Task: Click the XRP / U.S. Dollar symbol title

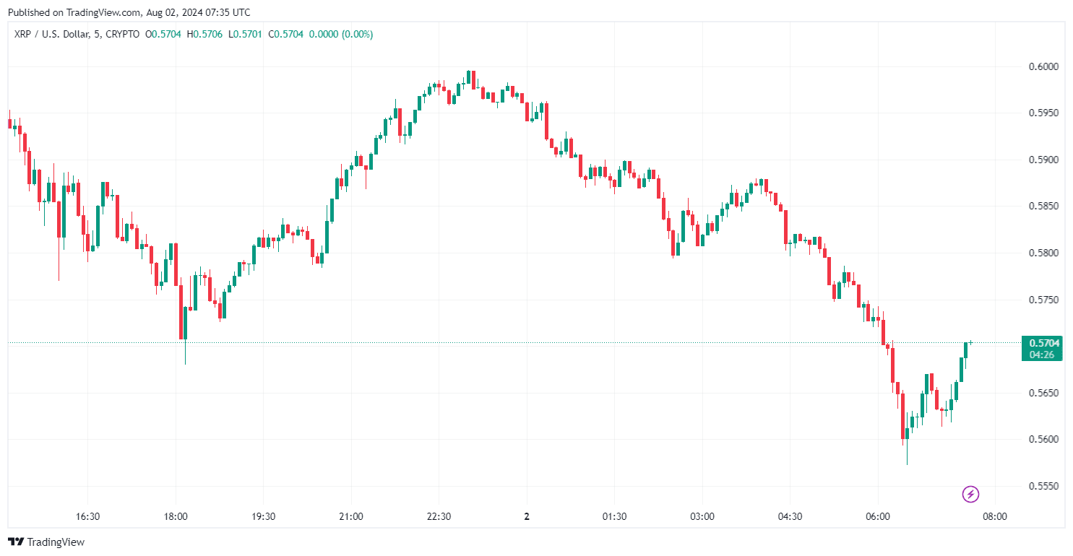Action: [48, 34]
